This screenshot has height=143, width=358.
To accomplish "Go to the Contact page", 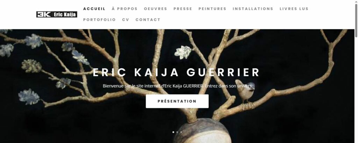I will click(148, 20).
